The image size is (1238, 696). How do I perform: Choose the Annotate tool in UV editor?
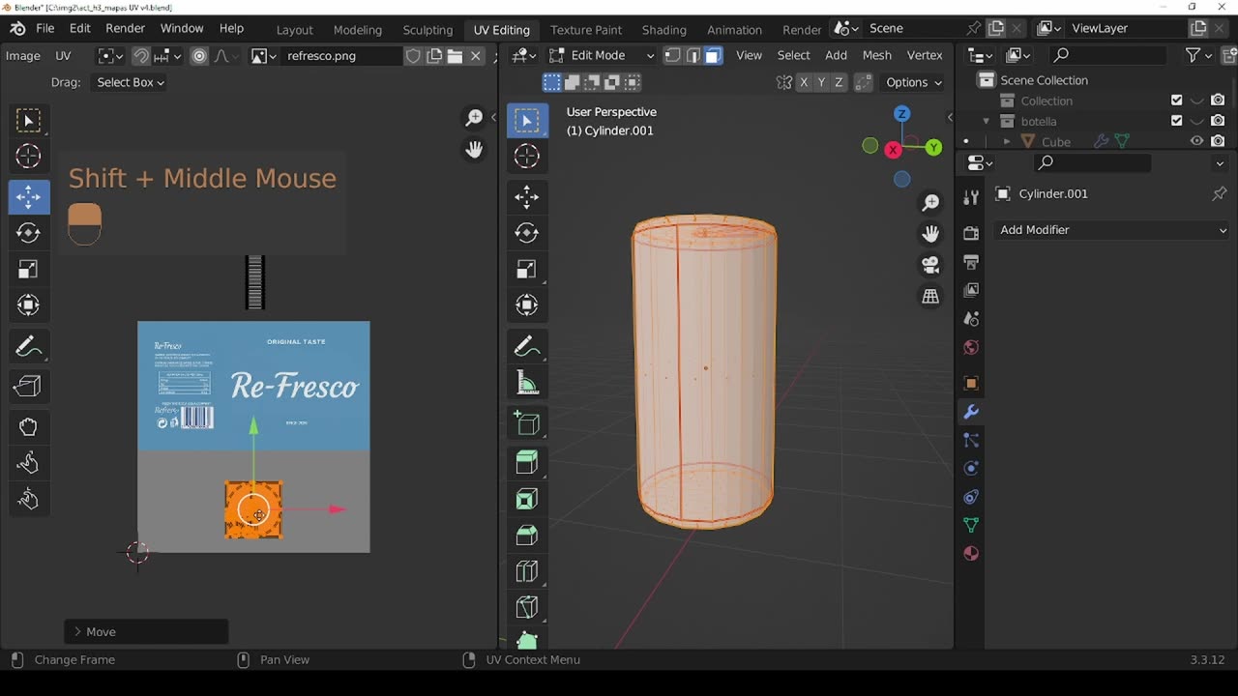[x=28, y=346]
